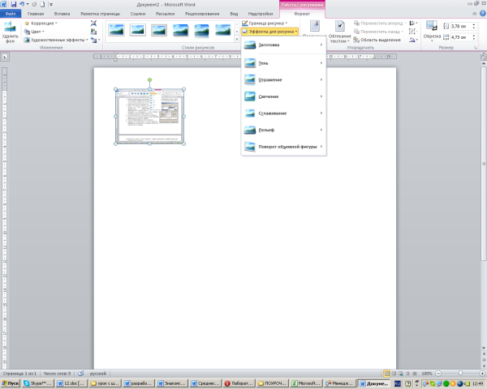Switch to the Вставка ribbon tab
This screenshot has height=389, width=487.
tap(62, 14)
